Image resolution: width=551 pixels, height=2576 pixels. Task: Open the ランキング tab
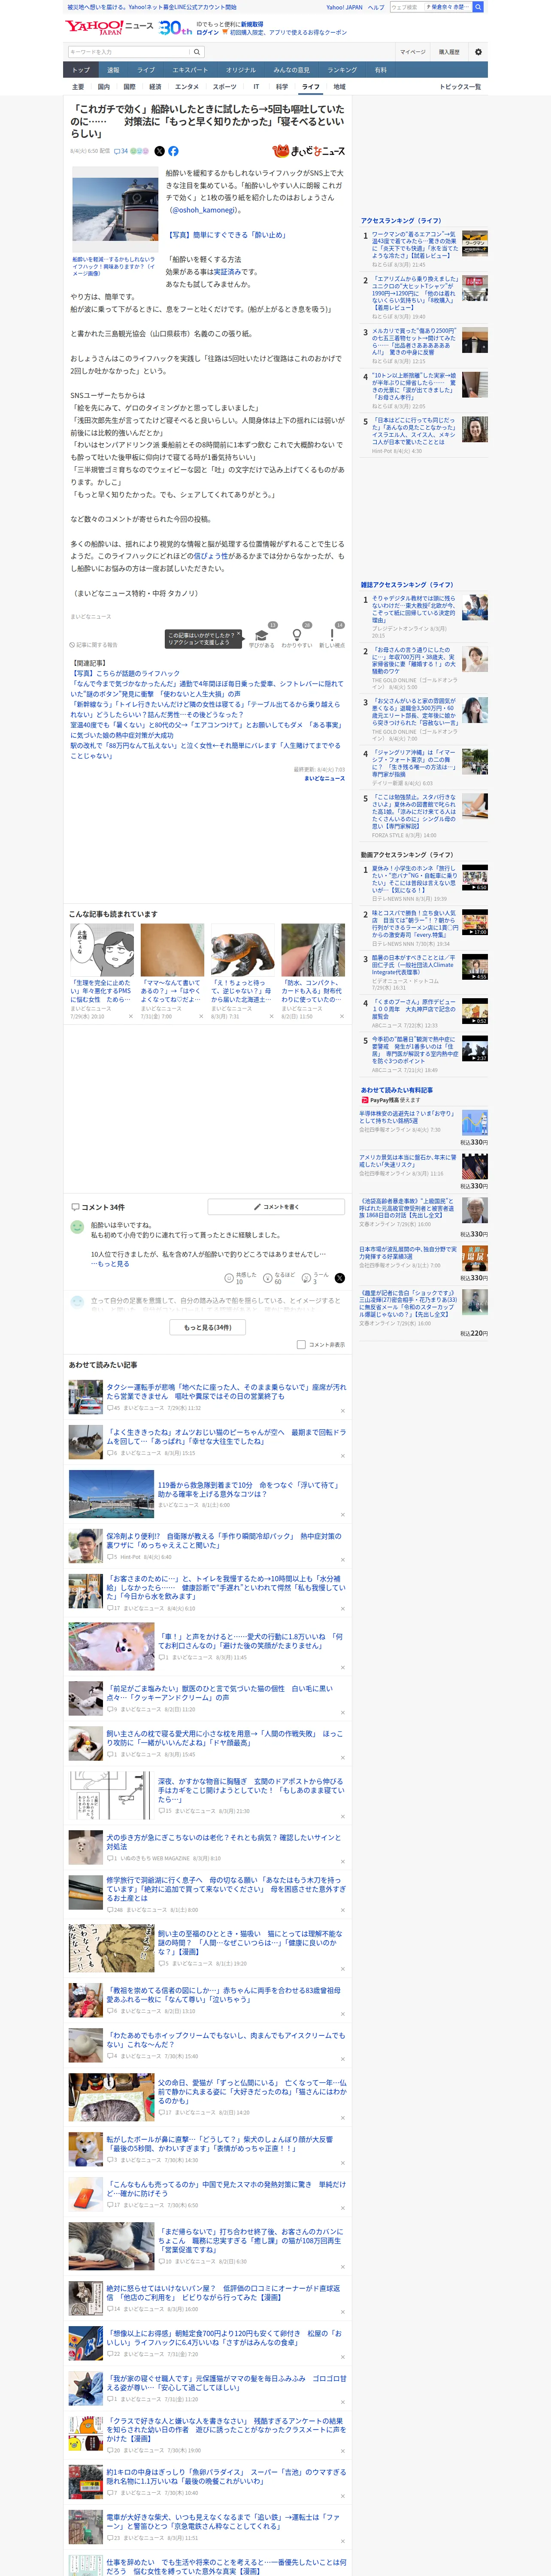coord(342,70)
